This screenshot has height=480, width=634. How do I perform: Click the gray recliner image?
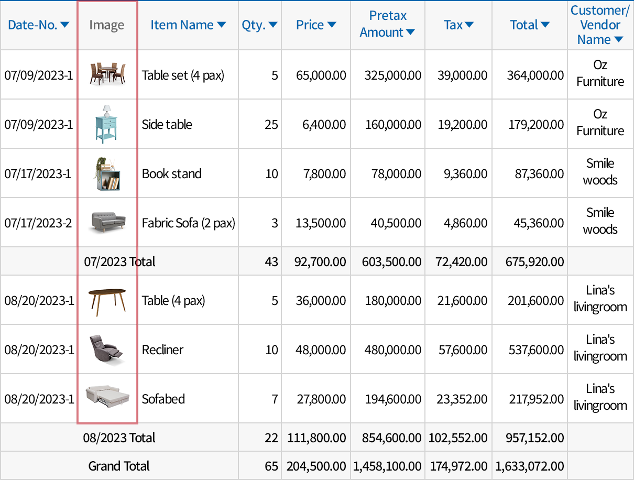(x=107, y=349)
